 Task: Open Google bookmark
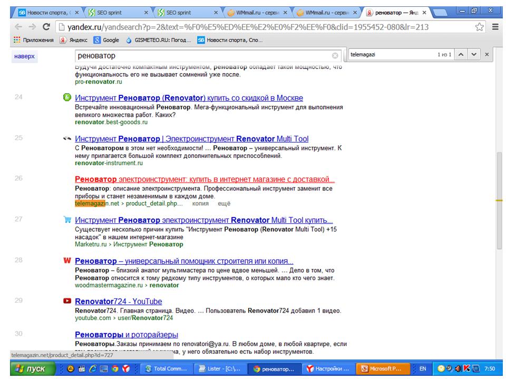106,40
